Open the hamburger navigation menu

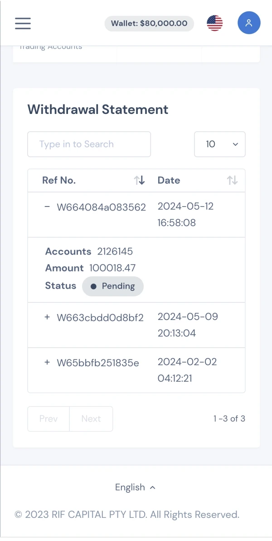[x=23, y=23]
